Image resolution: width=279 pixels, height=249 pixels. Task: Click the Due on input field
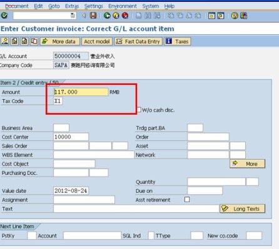click(205, 190)
